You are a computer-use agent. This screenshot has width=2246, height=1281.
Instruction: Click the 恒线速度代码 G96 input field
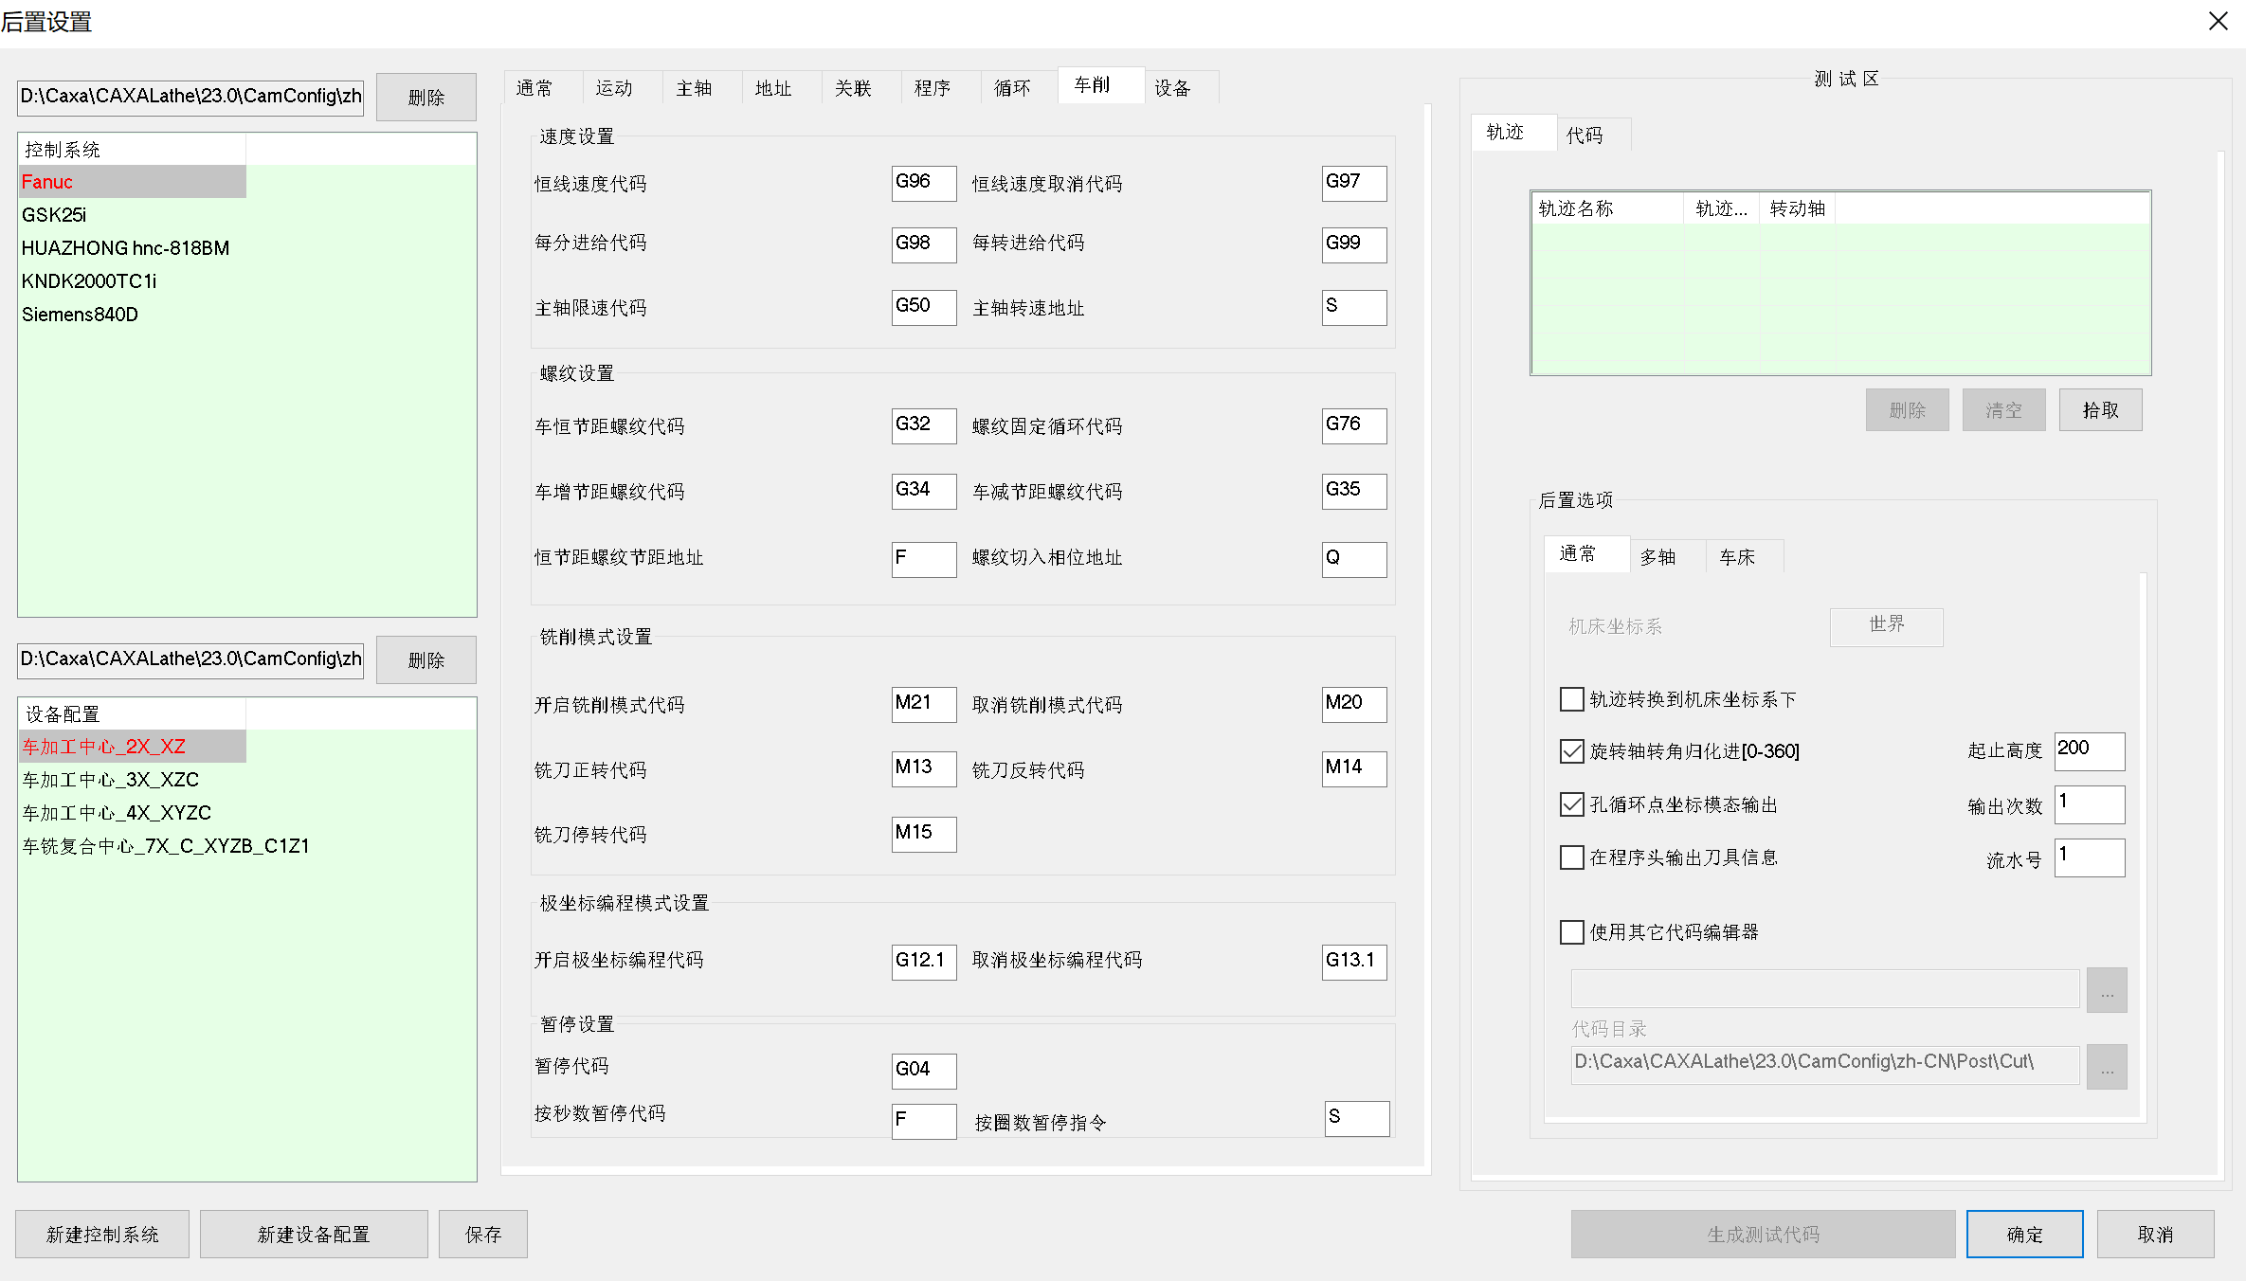(923, 182)
